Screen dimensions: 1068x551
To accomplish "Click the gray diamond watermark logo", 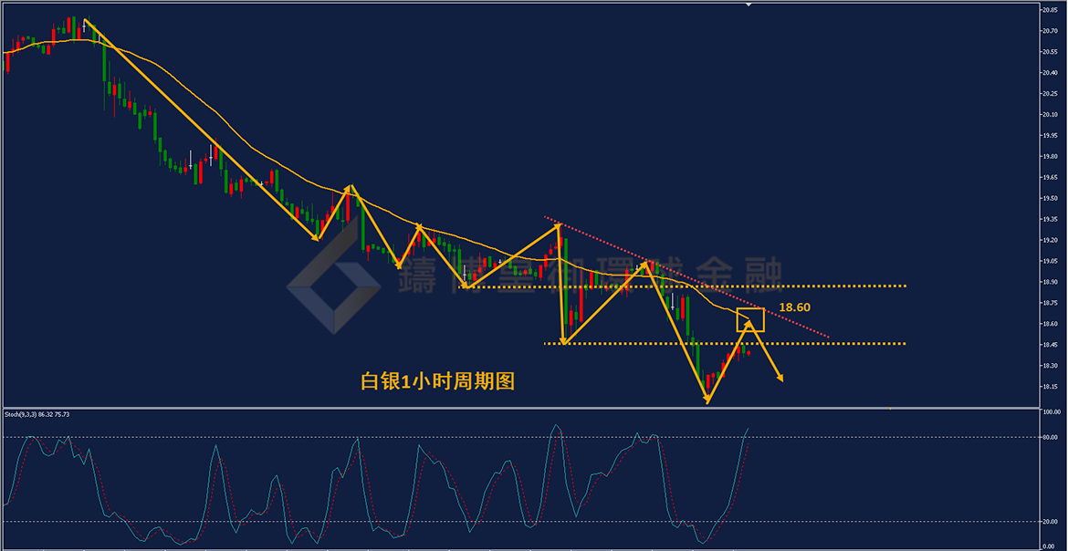I will tap(333, 275).
